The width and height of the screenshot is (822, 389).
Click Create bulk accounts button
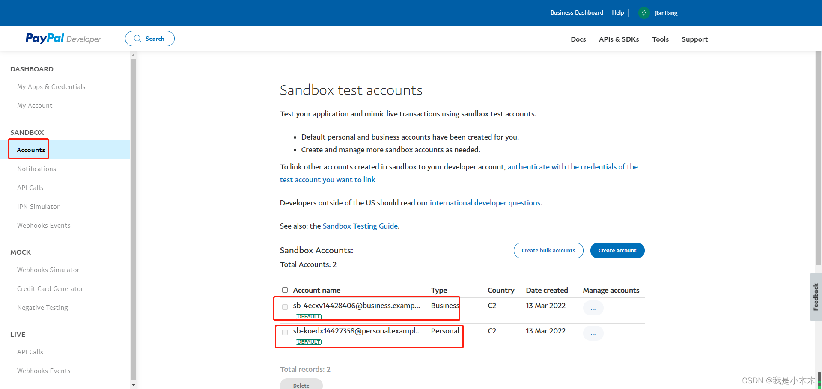click(548, 251)
